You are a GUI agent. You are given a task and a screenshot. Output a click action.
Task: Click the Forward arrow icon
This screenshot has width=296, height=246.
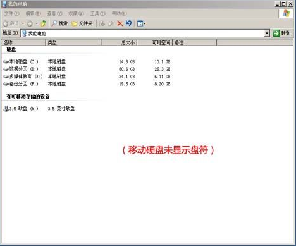point(30,23)
